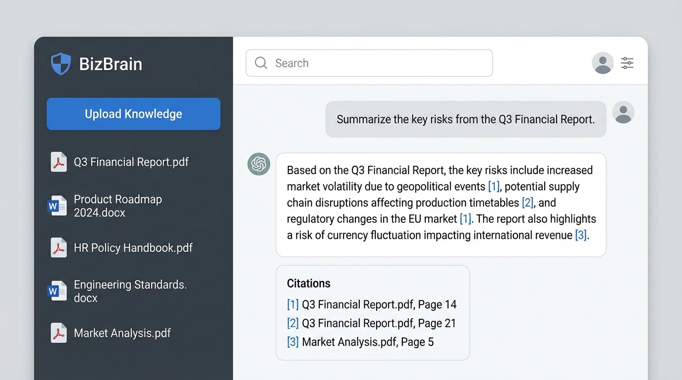The image size is (682, 380).
Task: Click the PDF icon for Market Analysis
Action: (58, 333)
